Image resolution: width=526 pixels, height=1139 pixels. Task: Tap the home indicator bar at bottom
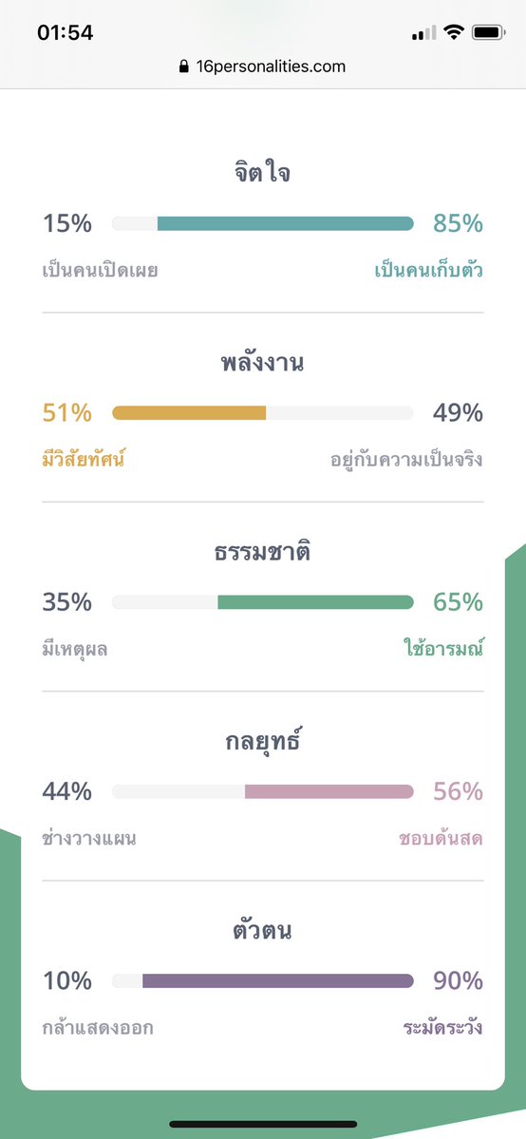[x=263, y=1124]
